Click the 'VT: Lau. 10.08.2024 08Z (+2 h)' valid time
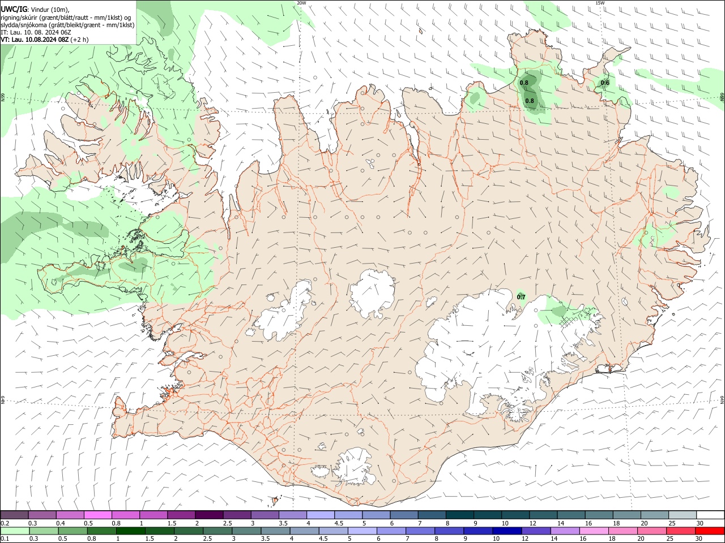The image size is (725, 543). (x=45, y=40)
